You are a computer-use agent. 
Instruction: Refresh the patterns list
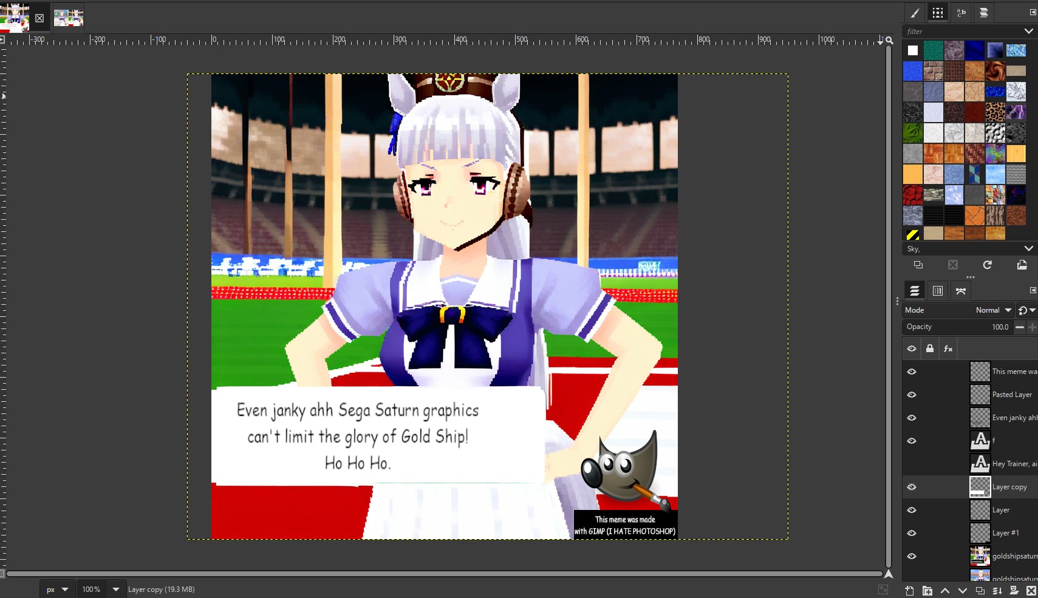tap(988, 265)
